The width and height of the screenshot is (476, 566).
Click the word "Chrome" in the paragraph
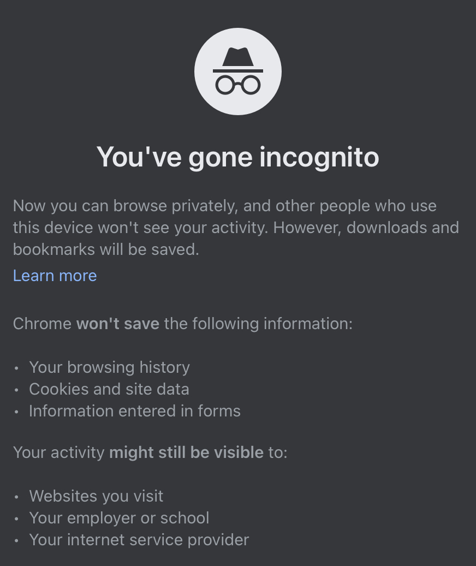pyautogui.click(x=42, y=324)
